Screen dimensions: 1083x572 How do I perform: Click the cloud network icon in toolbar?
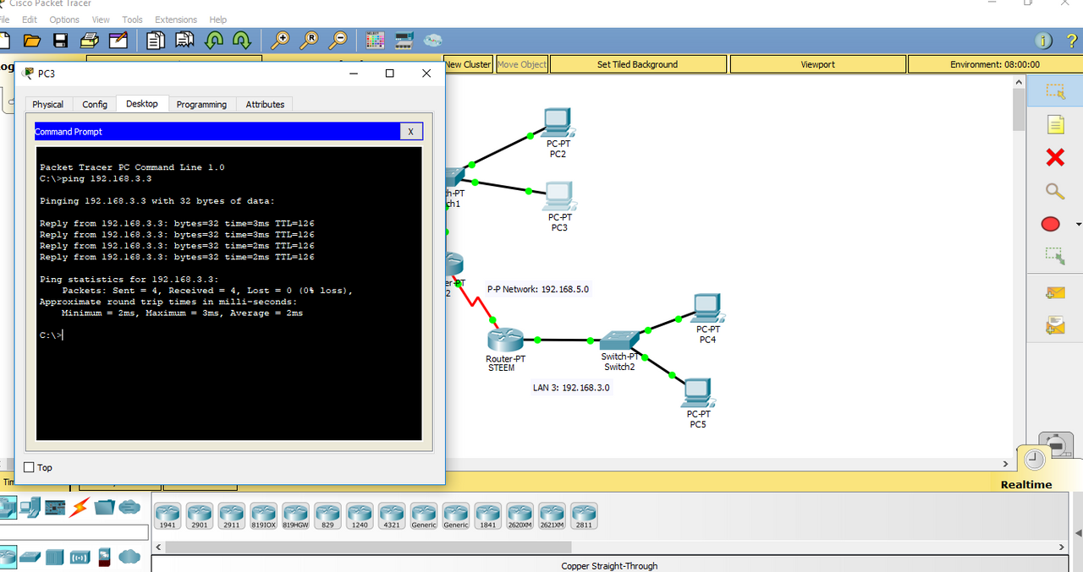432,40
